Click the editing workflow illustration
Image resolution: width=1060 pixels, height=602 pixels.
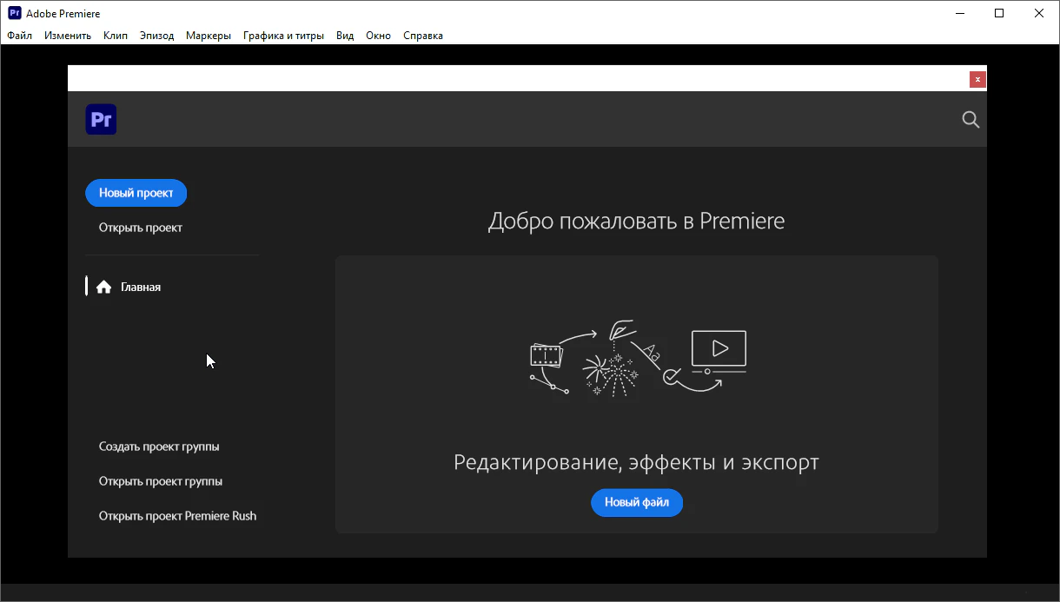[637, 359]
